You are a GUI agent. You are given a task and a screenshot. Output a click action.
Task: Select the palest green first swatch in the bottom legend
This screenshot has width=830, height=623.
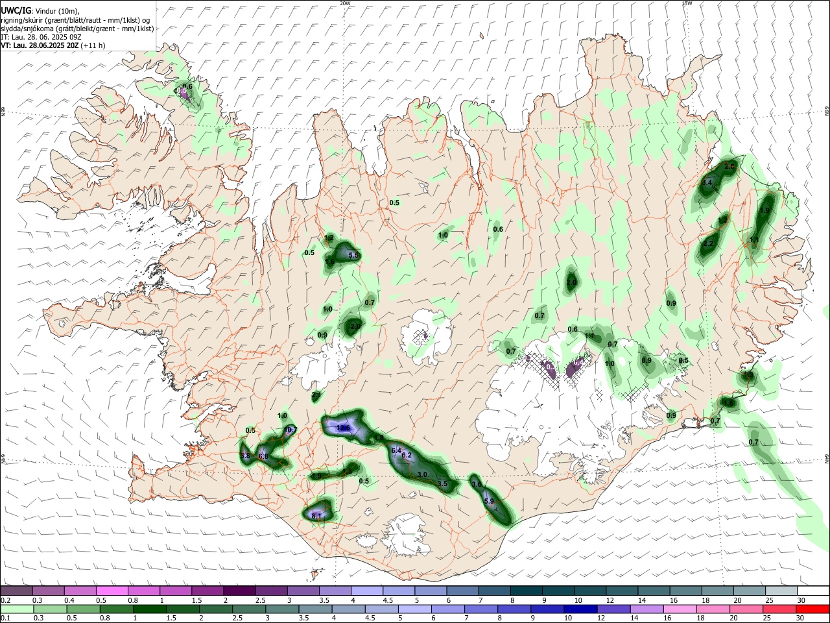coord(17,609)
